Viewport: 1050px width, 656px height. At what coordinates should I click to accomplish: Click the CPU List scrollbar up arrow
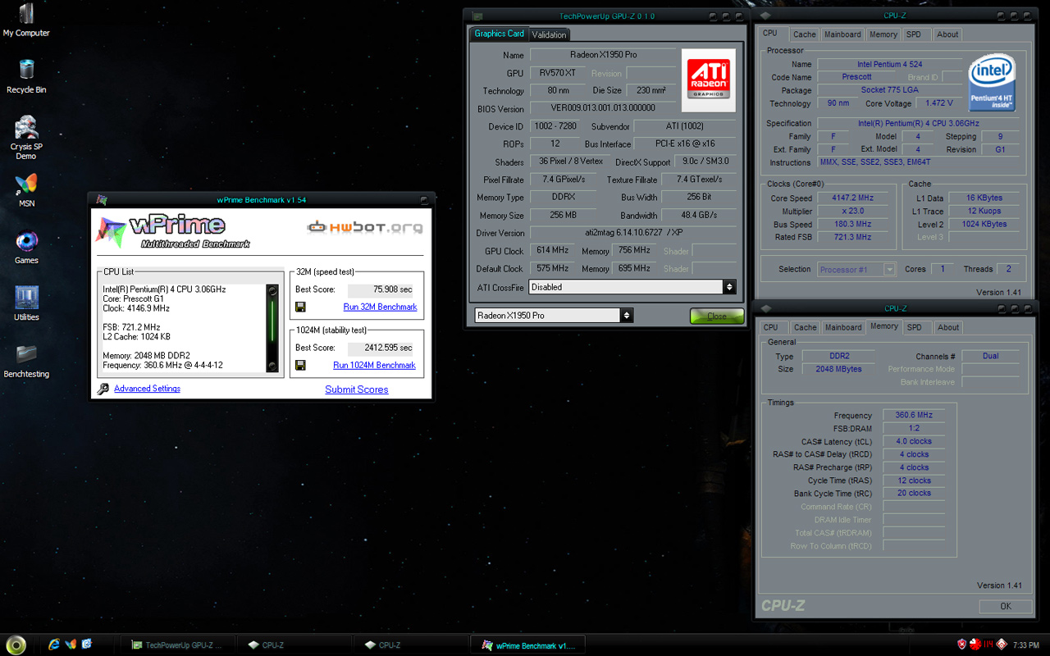273,290
